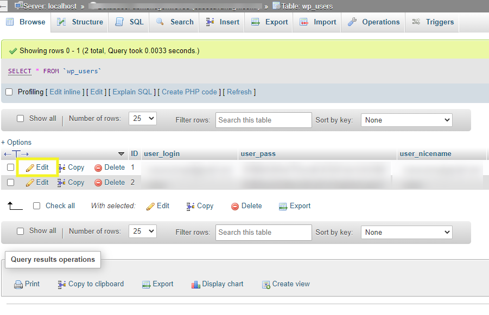Click the Edit inline link
This screenshot has width=489, height=315.
coord(65,92)
